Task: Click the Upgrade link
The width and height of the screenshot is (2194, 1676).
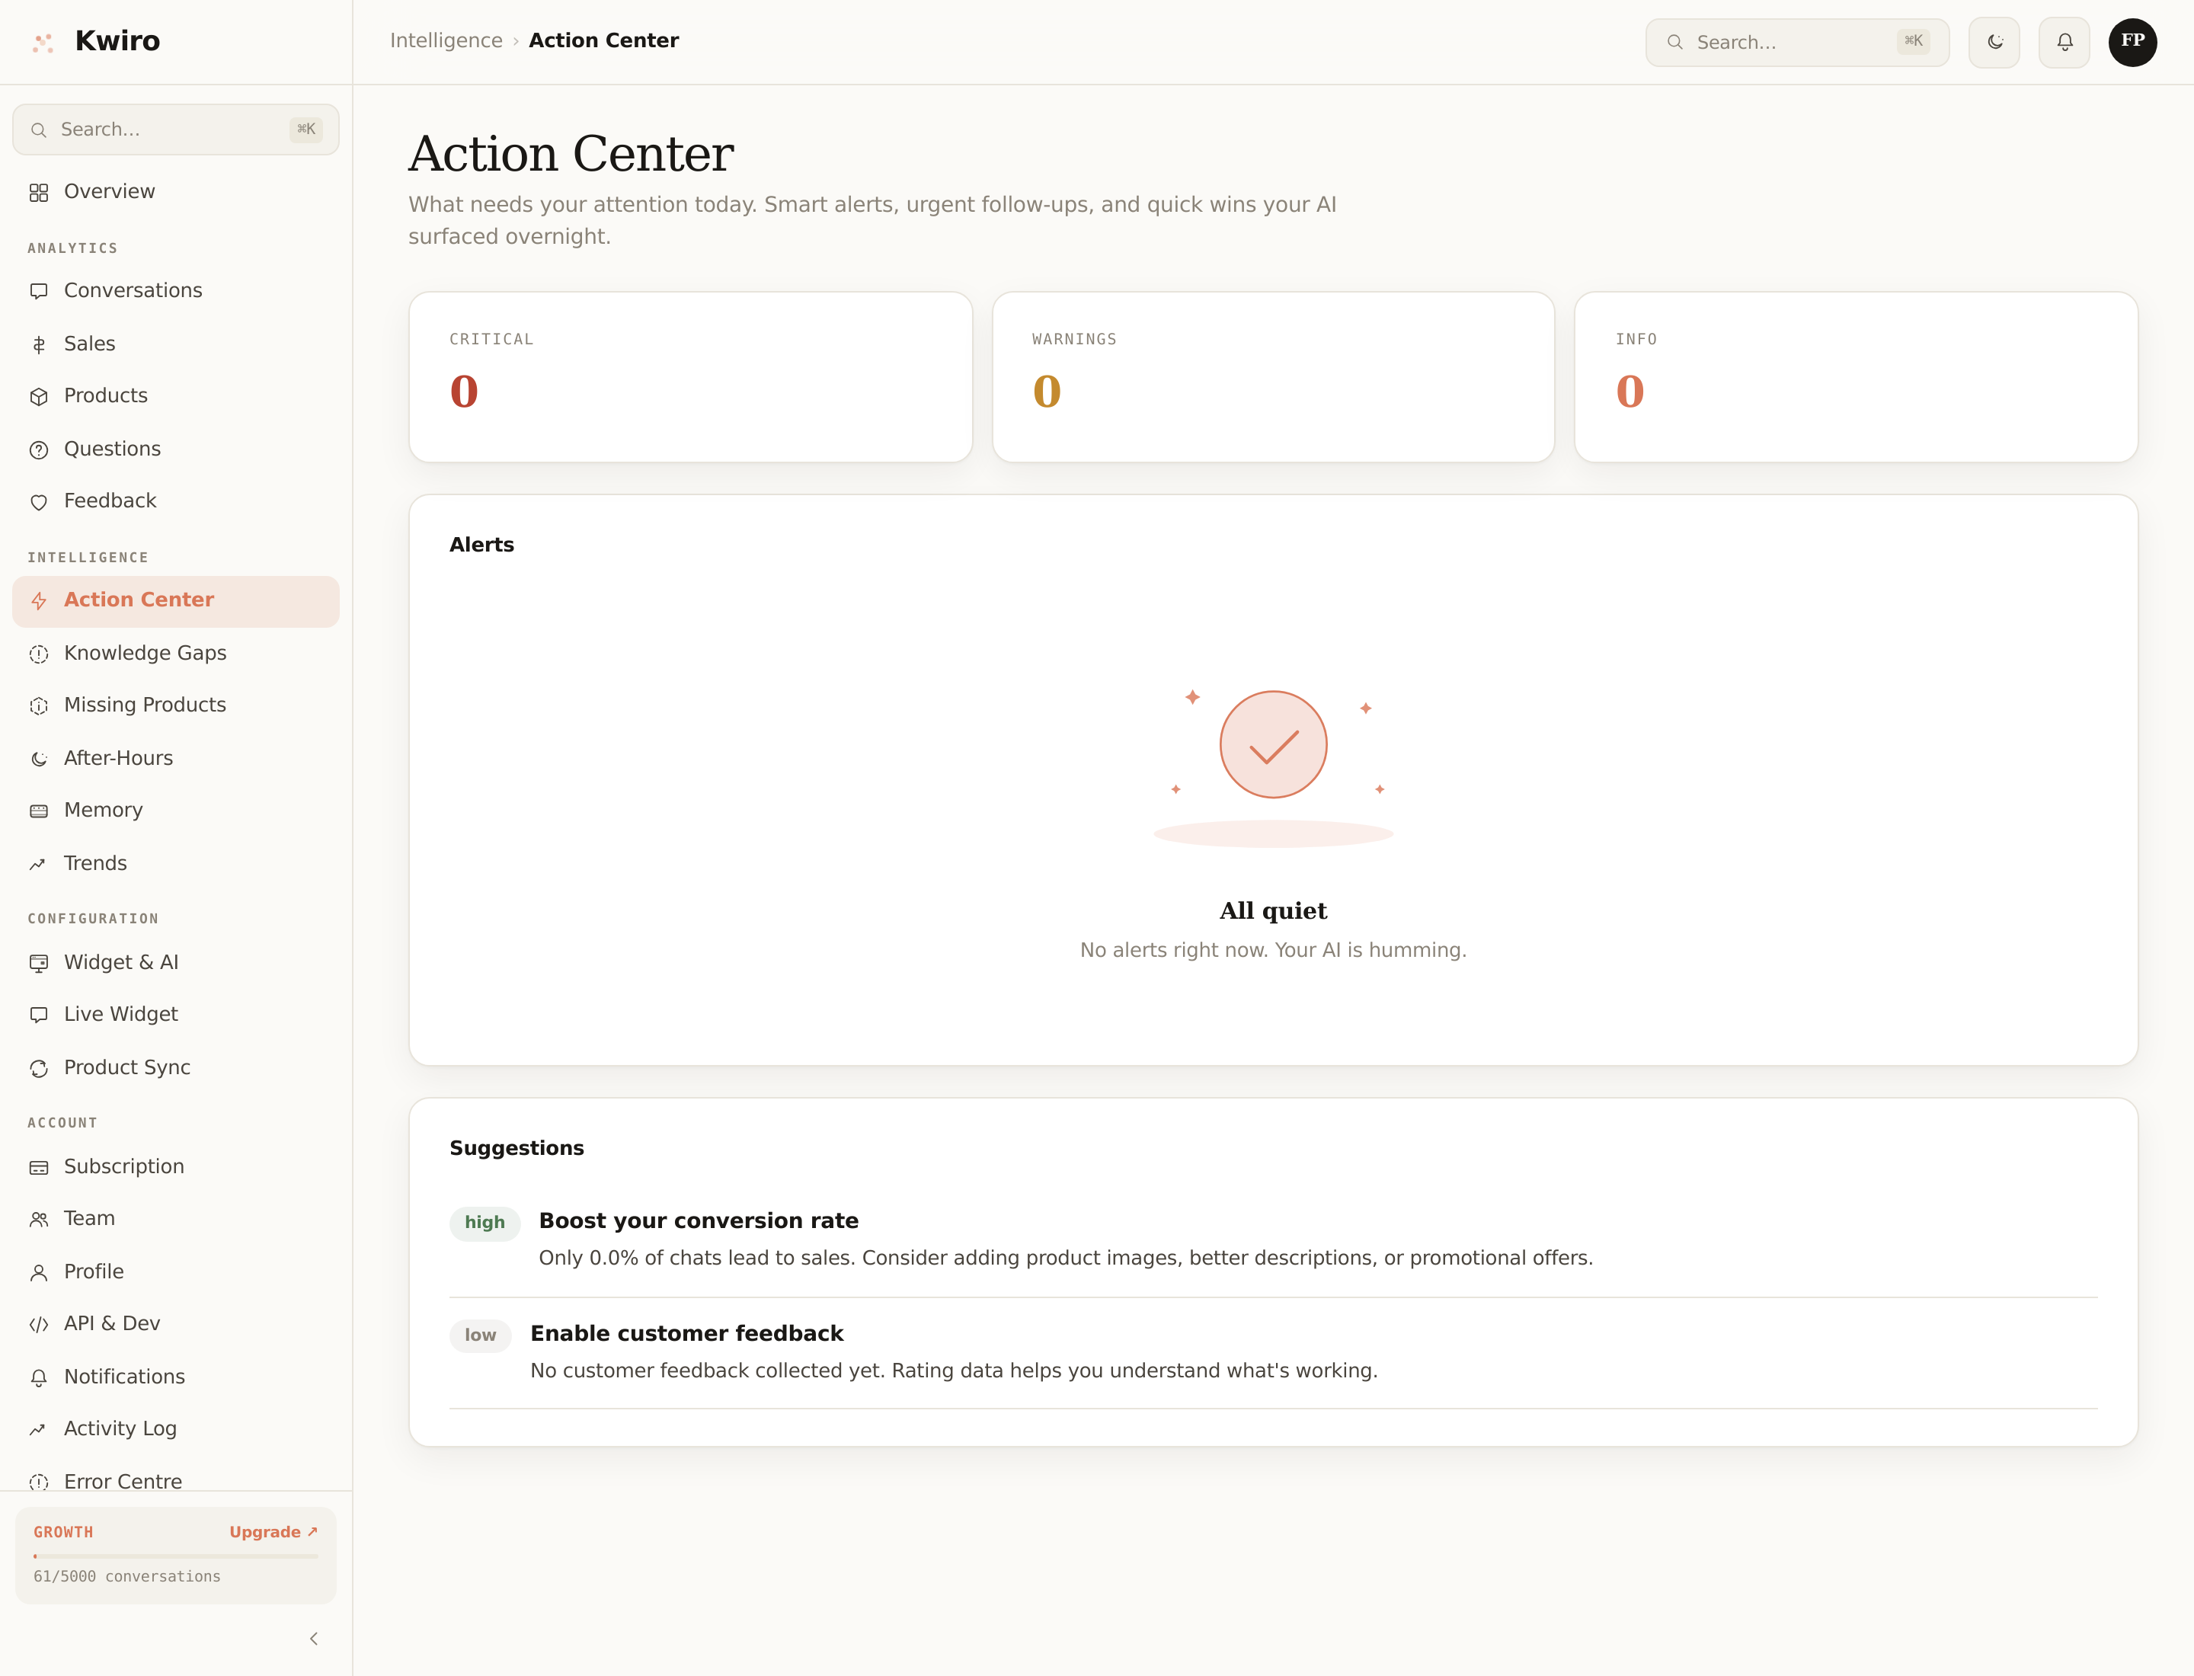Action: 273,1532
